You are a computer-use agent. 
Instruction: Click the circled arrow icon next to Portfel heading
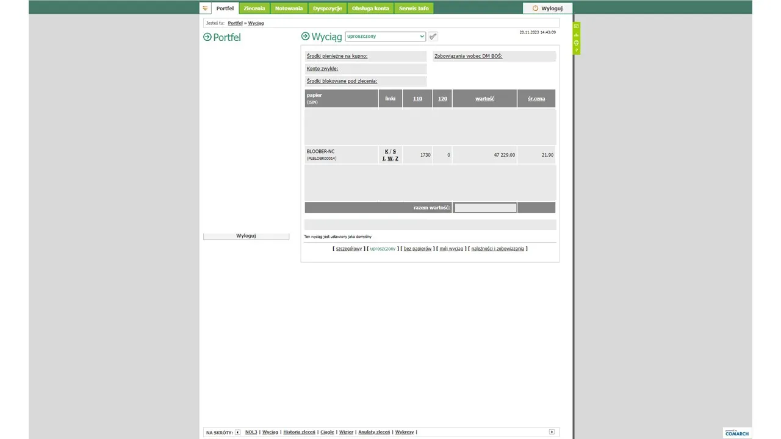point(207,37)
